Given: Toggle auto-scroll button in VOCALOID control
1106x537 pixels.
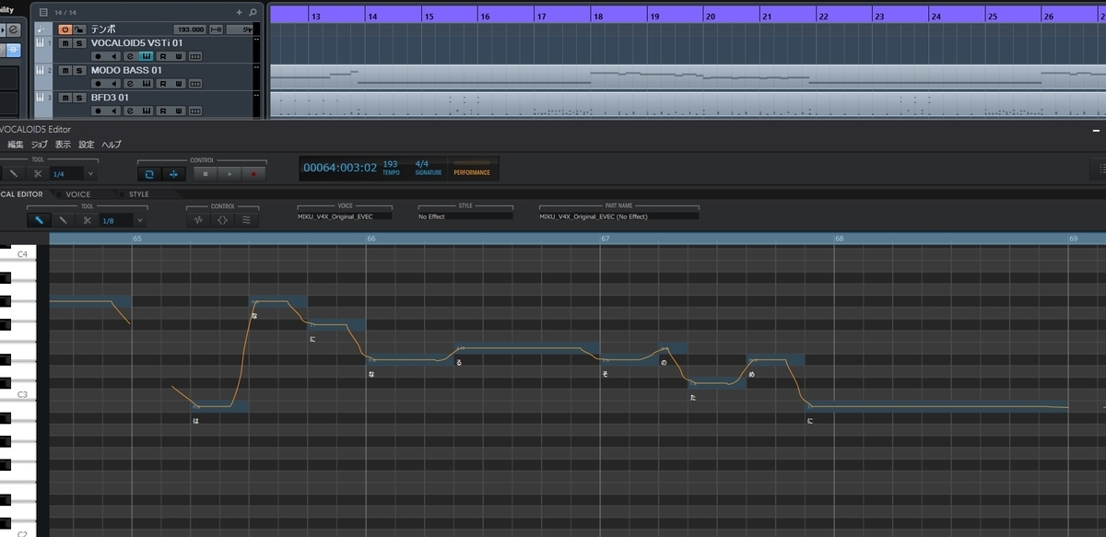Looking at the screenshot, I should pyautogui.click(x=173, y=174).
